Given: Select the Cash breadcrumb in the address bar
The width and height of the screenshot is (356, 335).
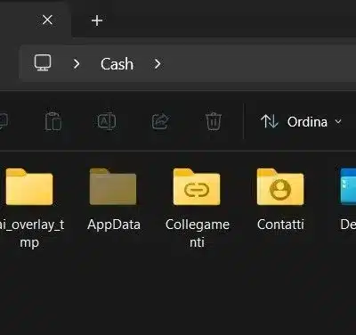Looking at the screenshot, I should click(x=117, y=64).
